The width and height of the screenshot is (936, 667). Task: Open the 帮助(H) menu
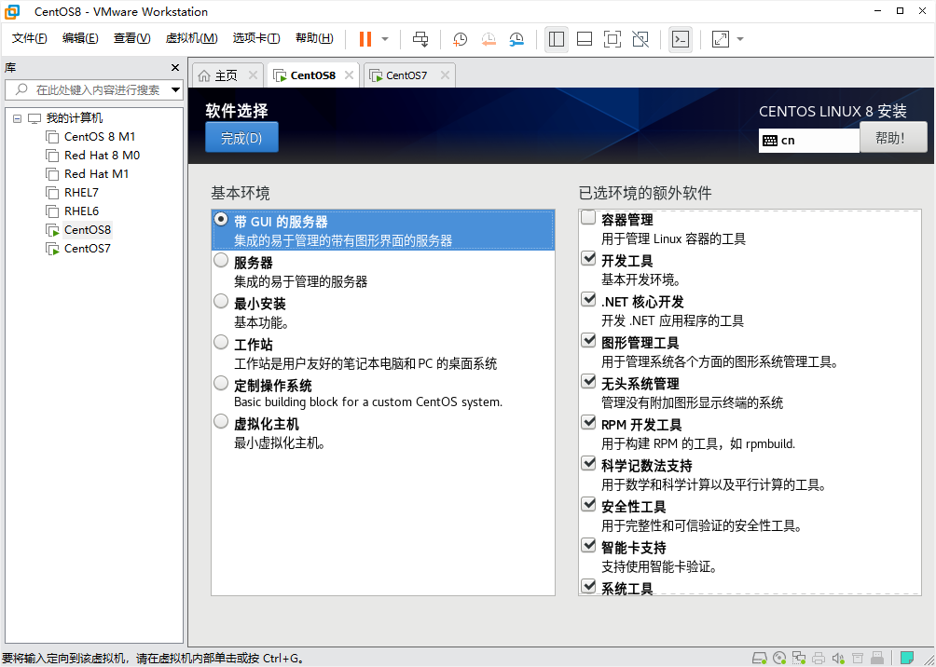pos(314,39)
